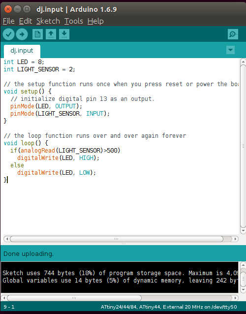Click the divider handle between editor and console
This screenshot has width=246, height=314.
pyautogui.click(x=123, y=243)
